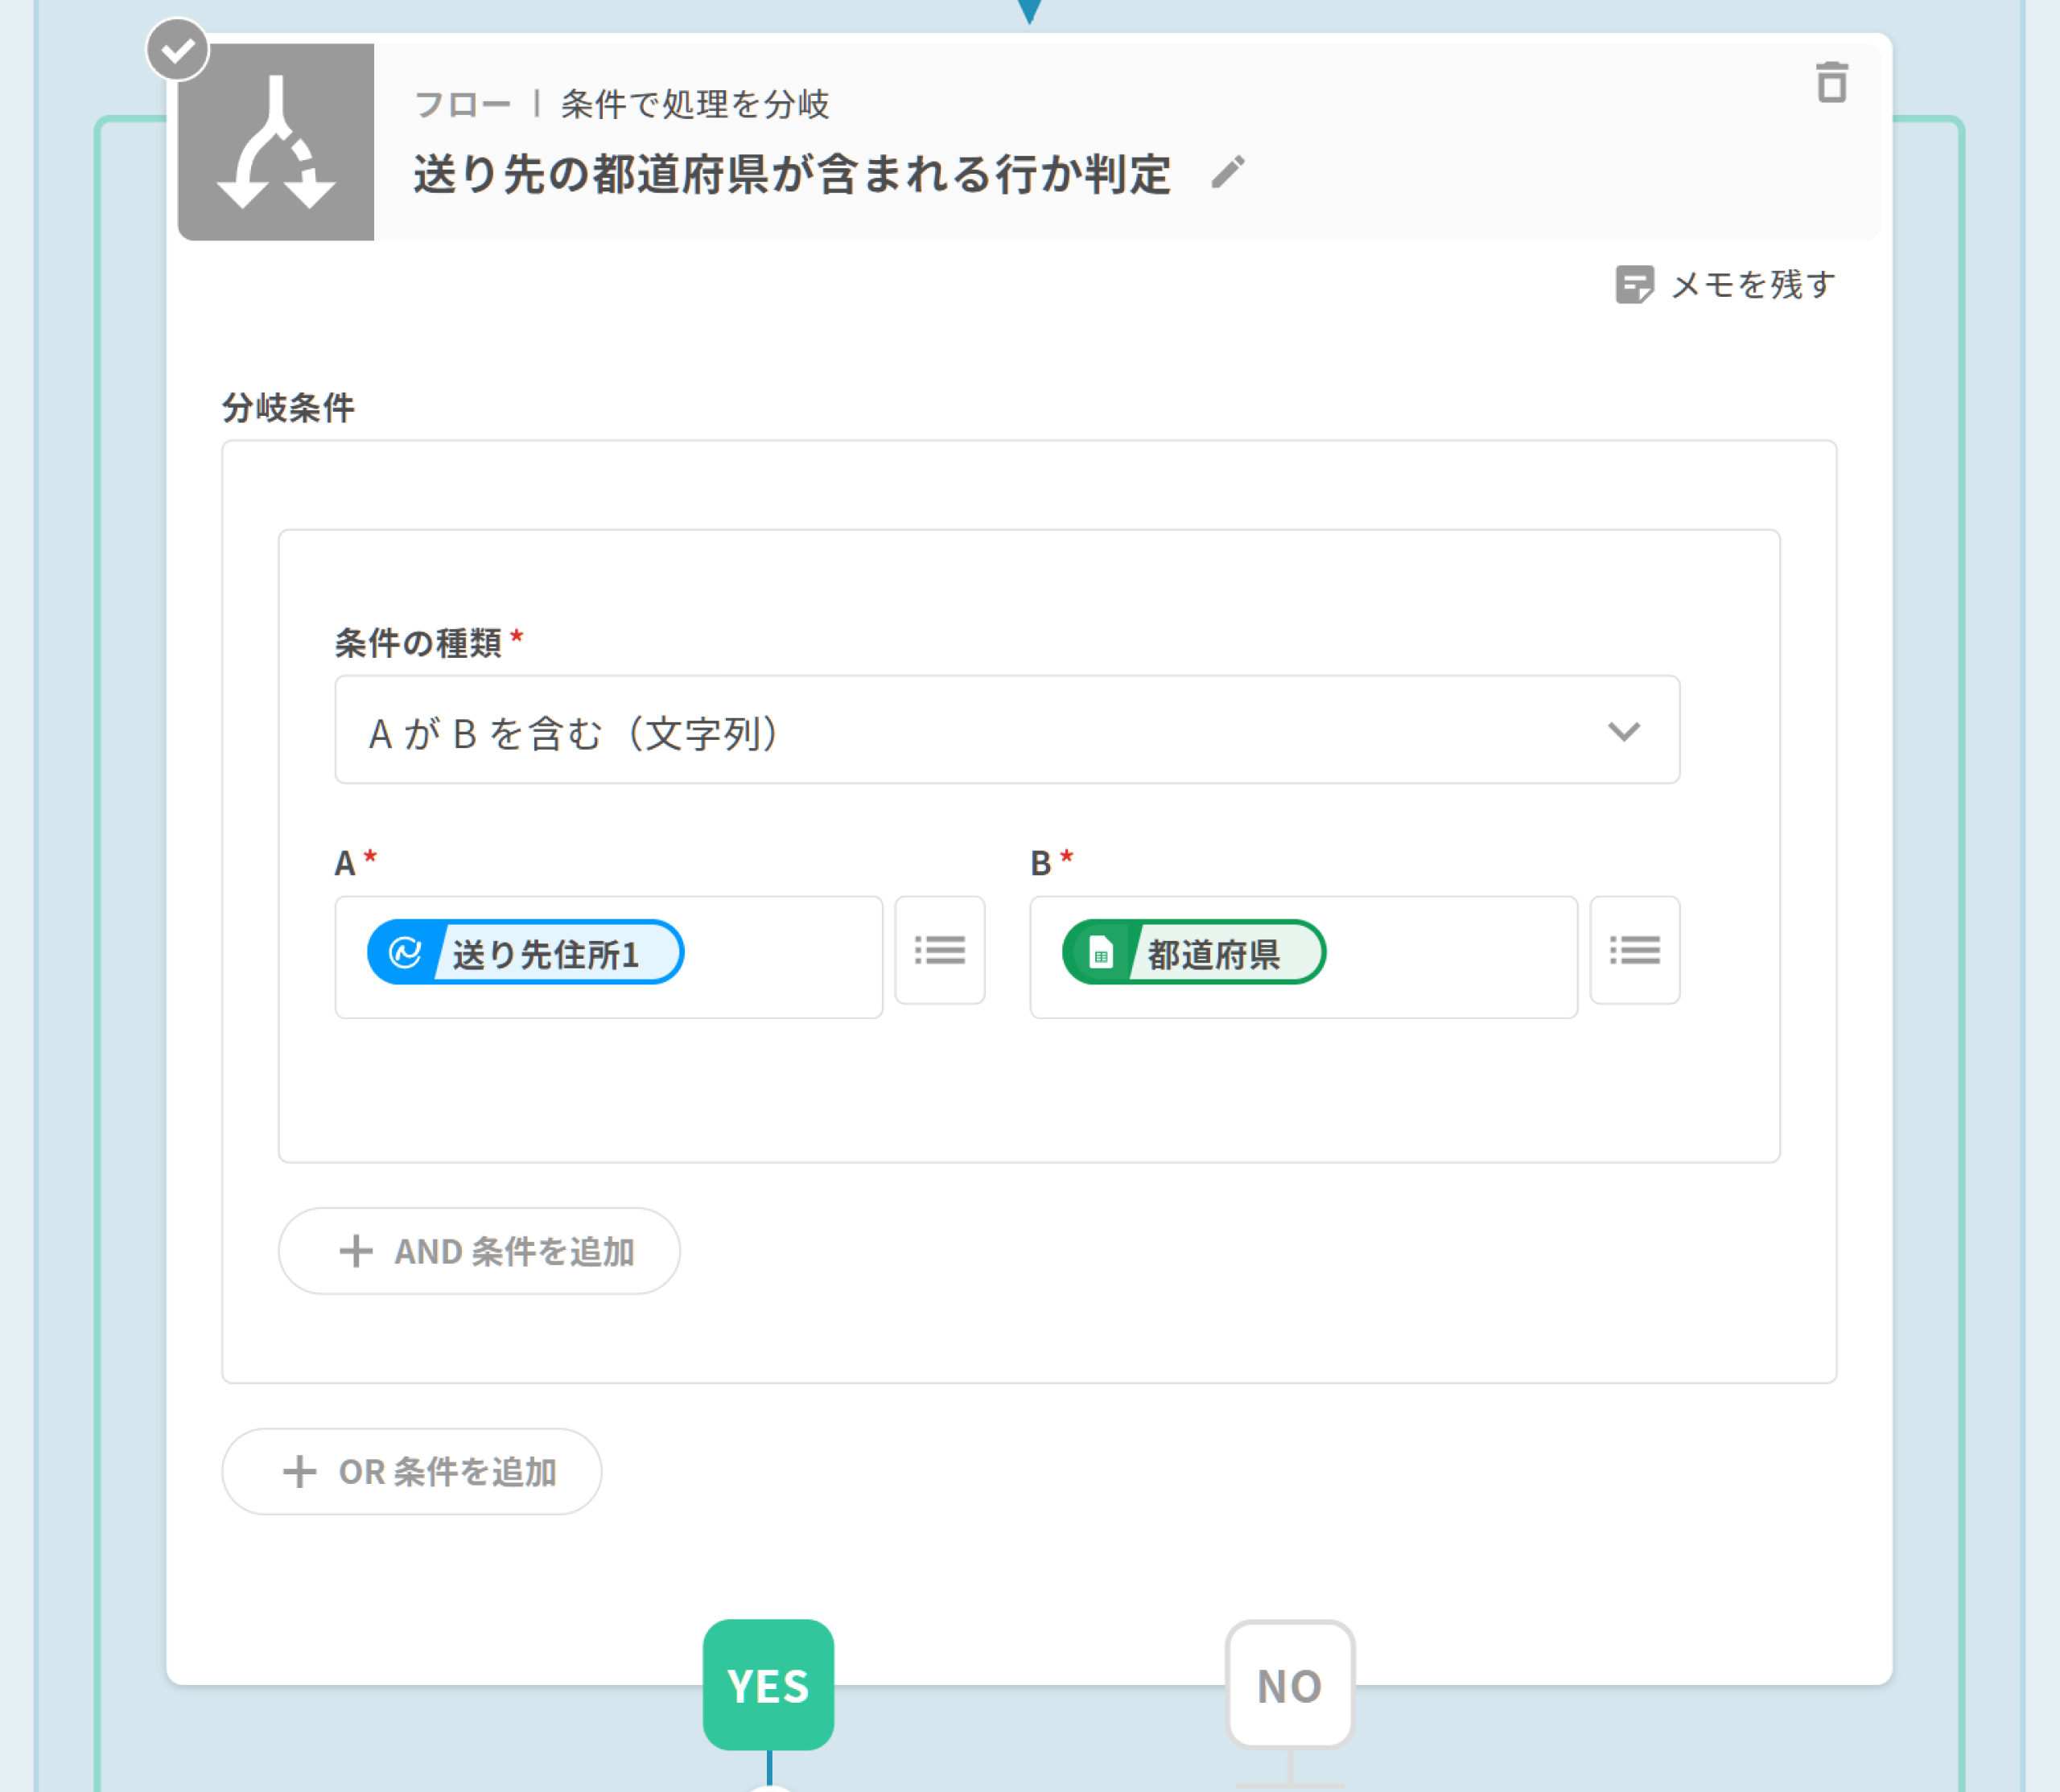Screen dimensions: 2060x1792
Task: Click the checkmark status badge
Action: [177, 50]
